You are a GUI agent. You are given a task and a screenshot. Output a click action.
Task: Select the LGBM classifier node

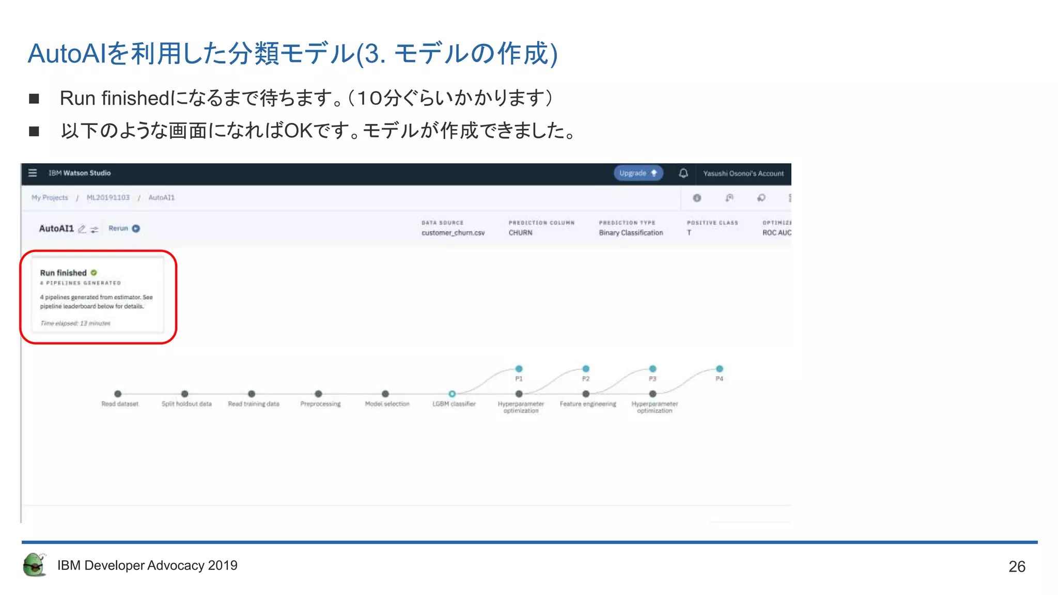(x=452, y=394)
